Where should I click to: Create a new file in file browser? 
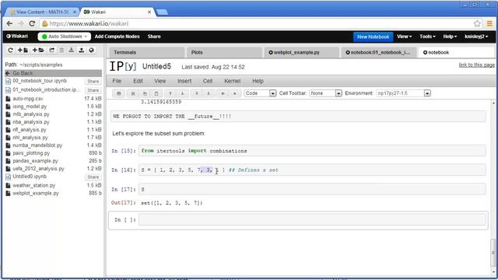tap(23, 50)
